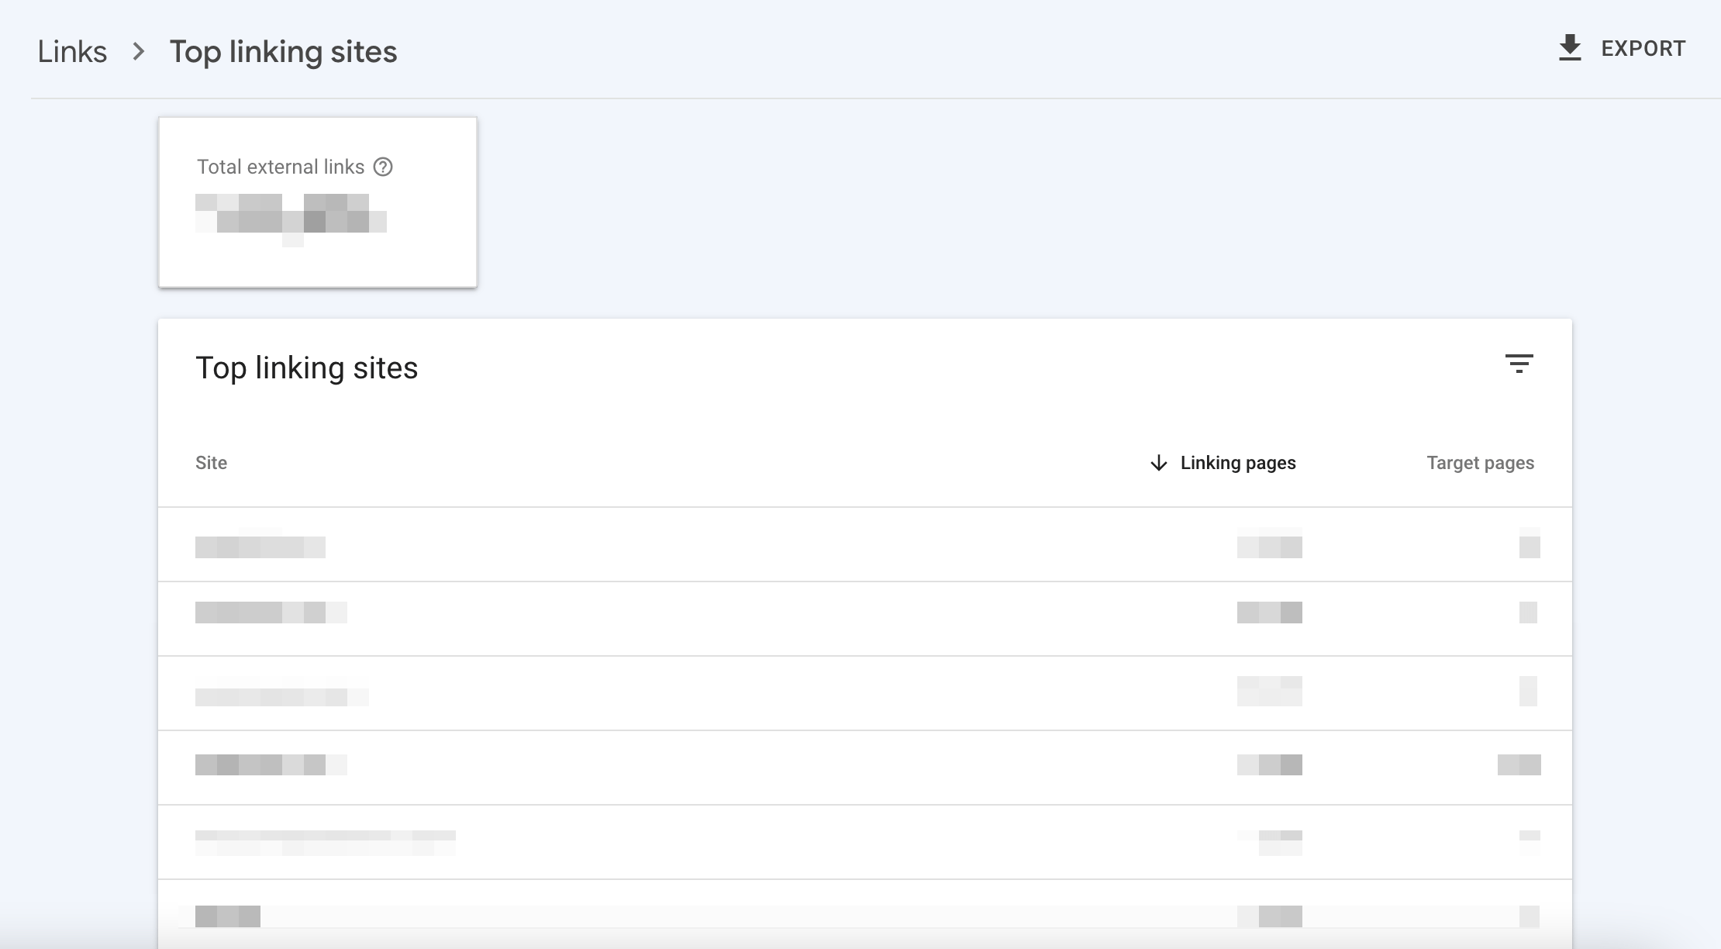Toggle sort order on Linking pages column
This screenshot has height=949, width=1721.
1237,463
